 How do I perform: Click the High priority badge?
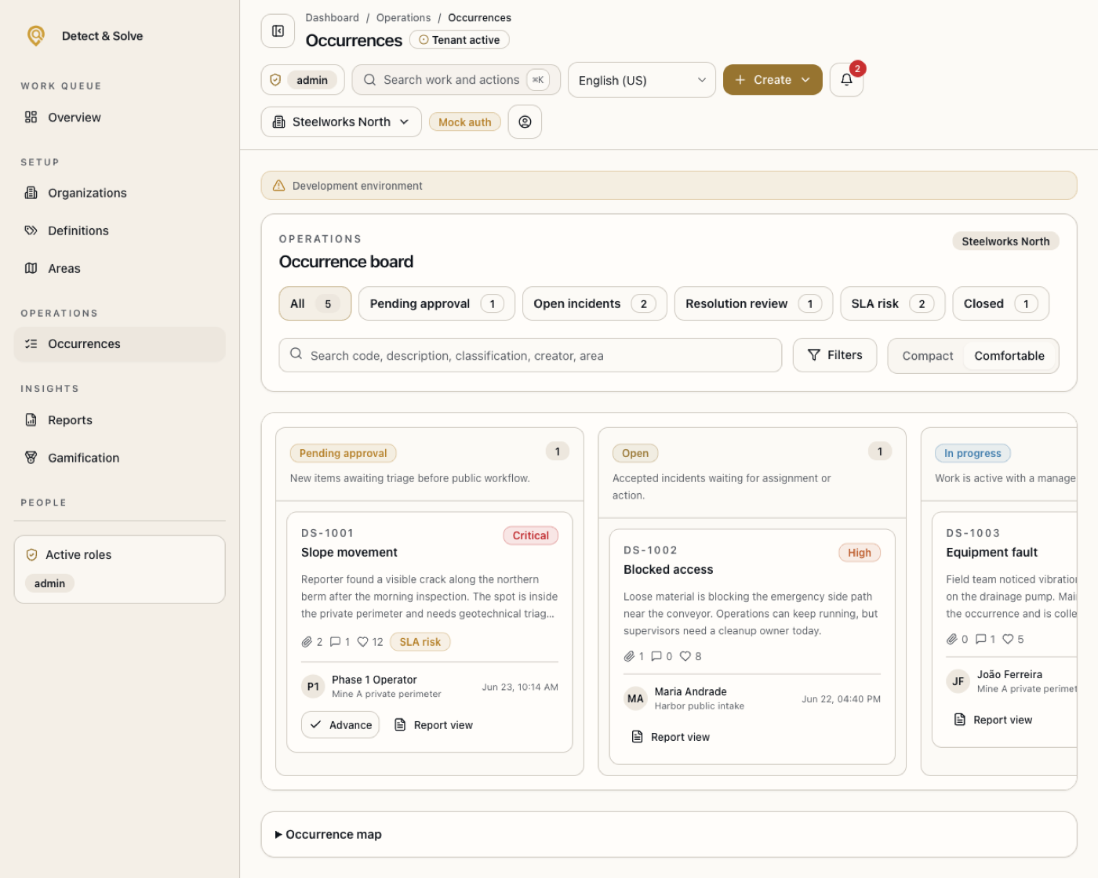(860, 553)
